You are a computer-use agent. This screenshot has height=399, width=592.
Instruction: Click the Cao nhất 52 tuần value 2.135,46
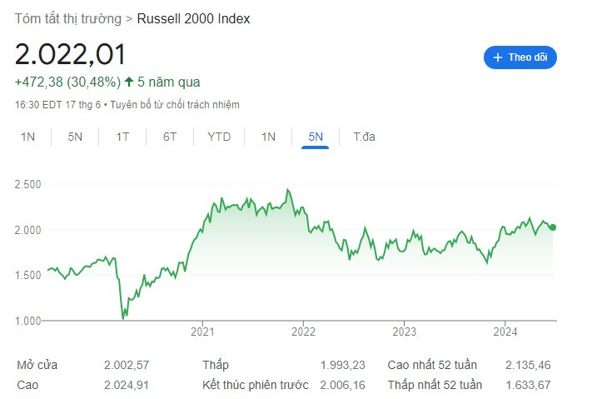[x=527, y=365]
